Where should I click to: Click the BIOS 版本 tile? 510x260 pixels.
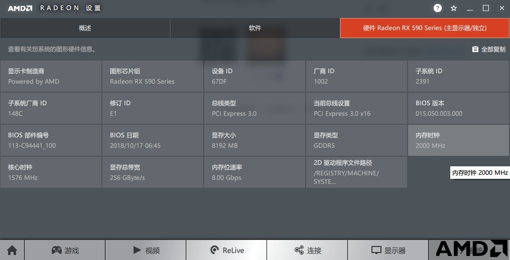pos(458,108)
